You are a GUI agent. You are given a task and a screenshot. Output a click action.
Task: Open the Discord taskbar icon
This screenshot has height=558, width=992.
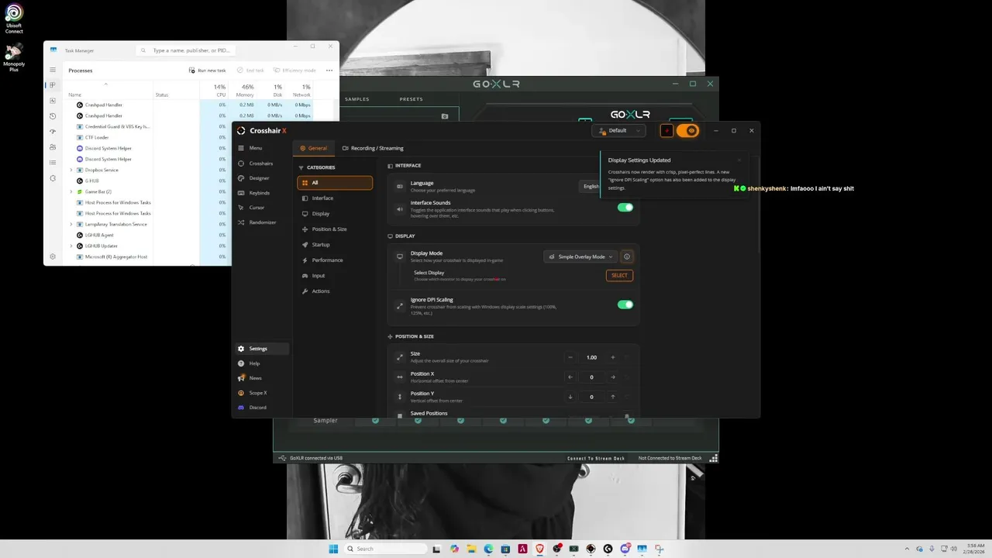625,549
